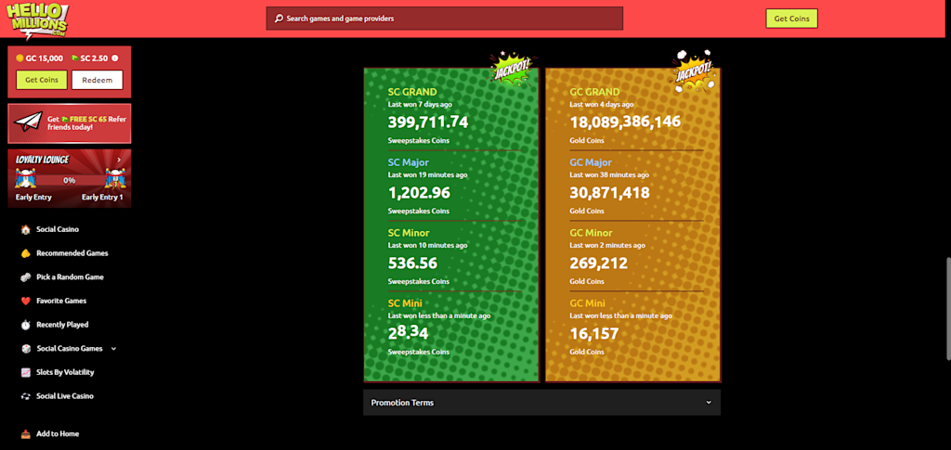This screenshot has width=951, height=450.
Task: Open Favorite Games
Action: point(61,301)
